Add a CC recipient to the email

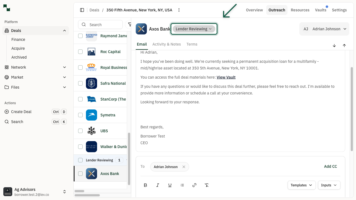(x=330, y=166)
